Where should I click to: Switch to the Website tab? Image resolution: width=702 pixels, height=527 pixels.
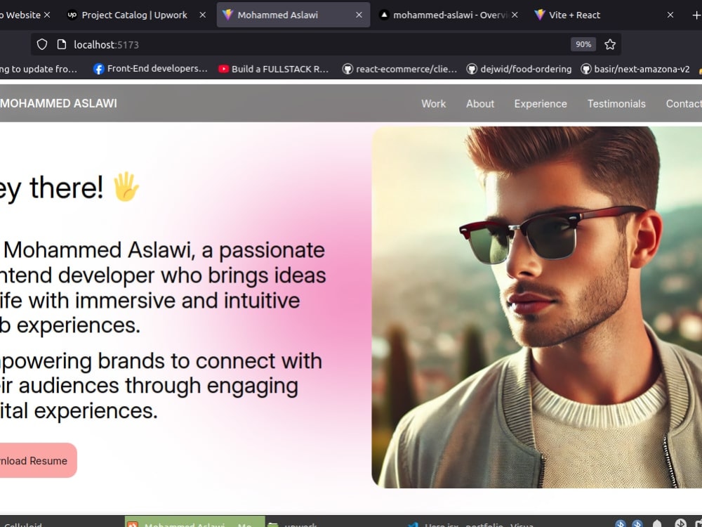[x=20, y=15]
